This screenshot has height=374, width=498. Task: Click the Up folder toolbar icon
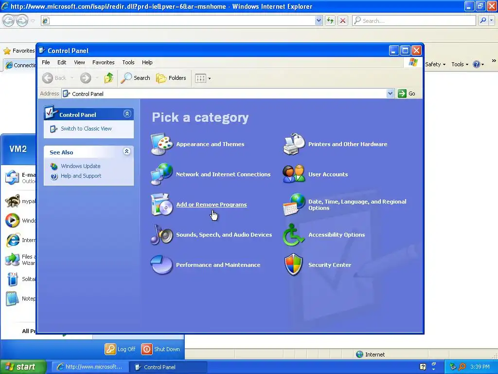pyautogui.click(x=108, y=78)
